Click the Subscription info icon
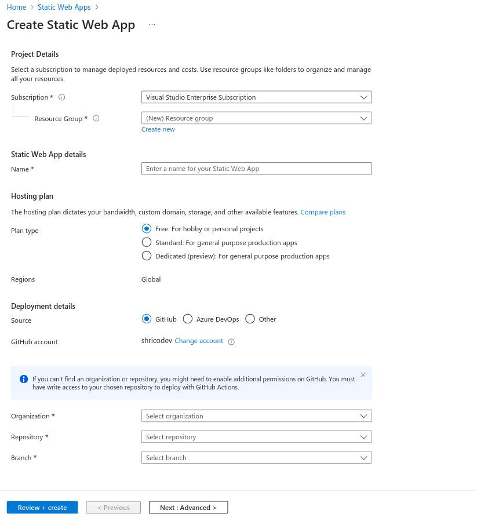The image size is (477, 521). coord(62,97)
